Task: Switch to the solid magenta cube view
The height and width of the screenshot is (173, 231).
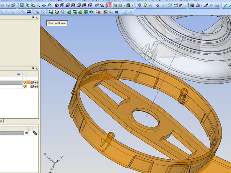Action: pyautogui.click(x=56, y=5)
